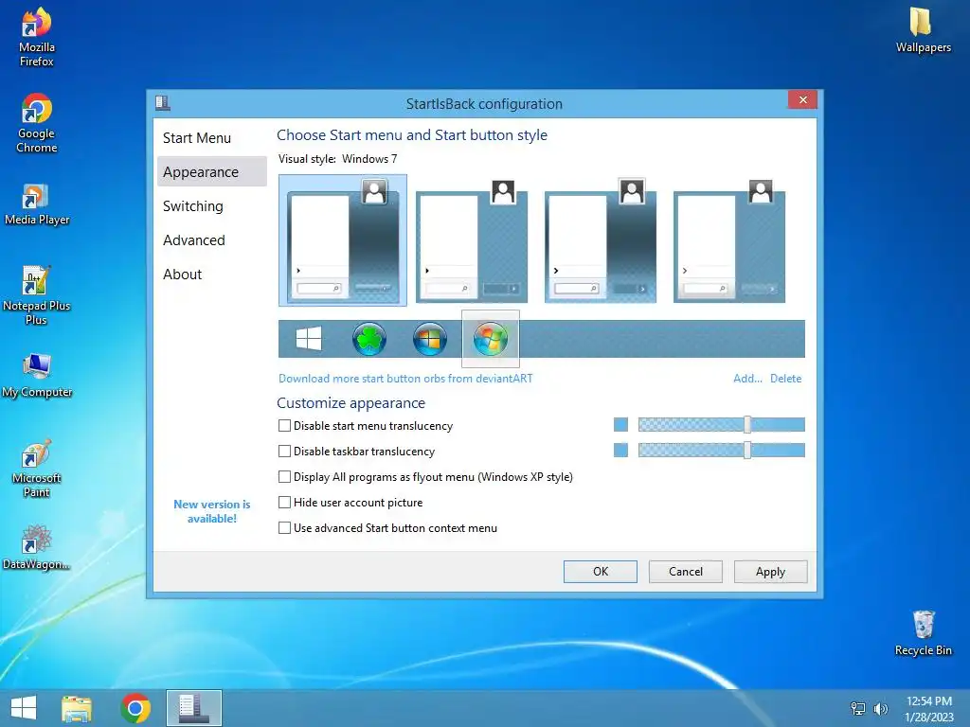Click OK to confirm settings
Viewport: 970px width, 727px height.
(600, 571)
